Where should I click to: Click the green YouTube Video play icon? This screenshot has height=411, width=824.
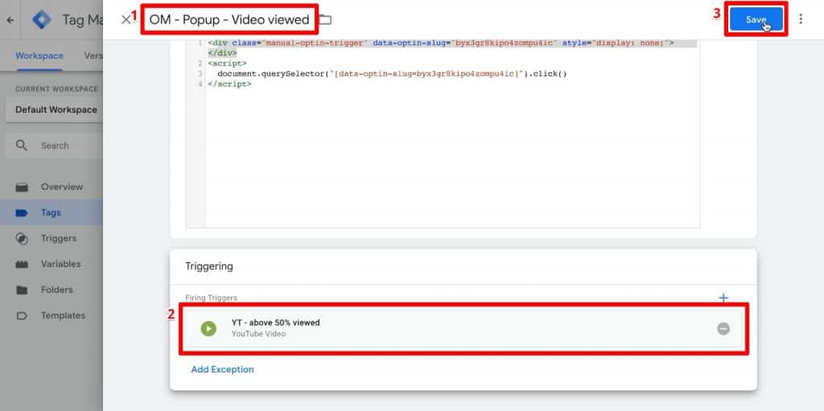[x=208, y=328]
